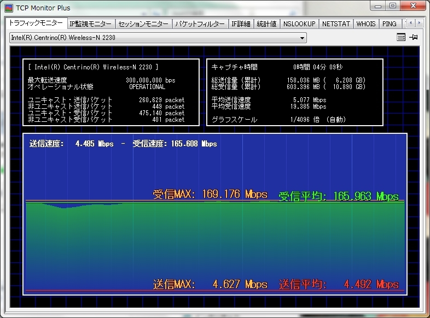Toggle the always-on-top pin icon

pyautogui.click(x=414, y=38)
